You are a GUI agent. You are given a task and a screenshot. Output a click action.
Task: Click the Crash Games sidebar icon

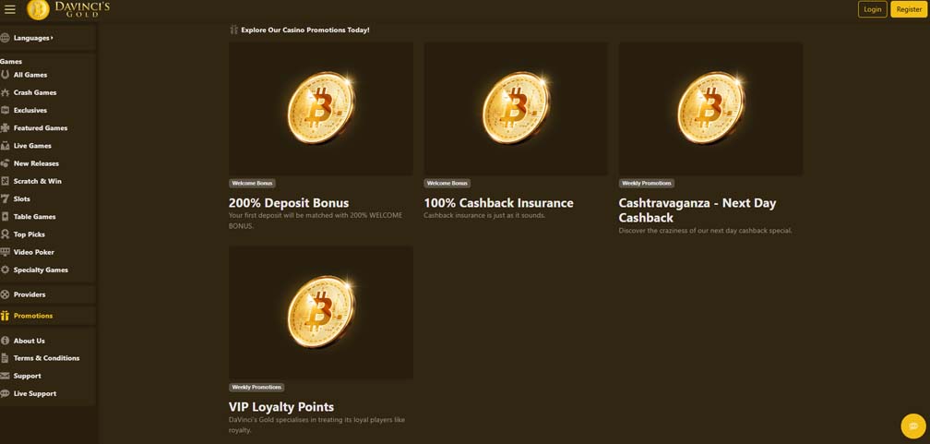pos(6,92)
